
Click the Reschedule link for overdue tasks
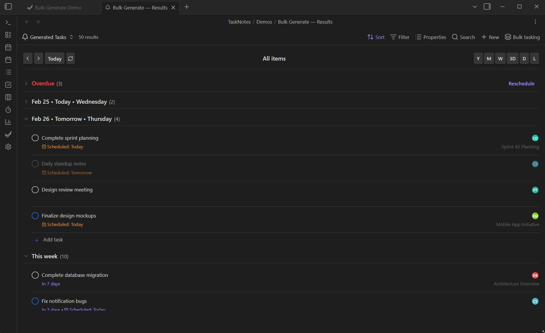point(521,83)
